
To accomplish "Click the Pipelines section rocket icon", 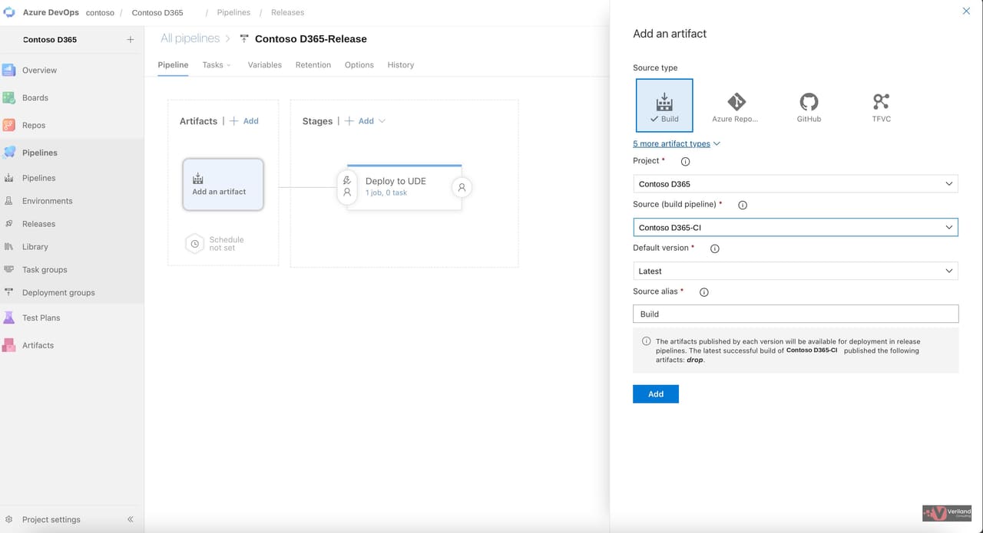I will point(9,153).
